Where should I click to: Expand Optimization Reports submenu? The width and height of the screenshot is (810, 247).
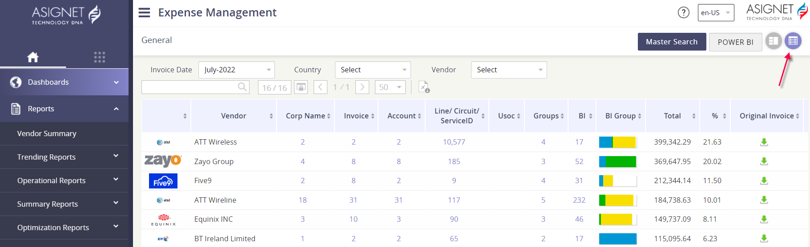click(x=116, y=227)
